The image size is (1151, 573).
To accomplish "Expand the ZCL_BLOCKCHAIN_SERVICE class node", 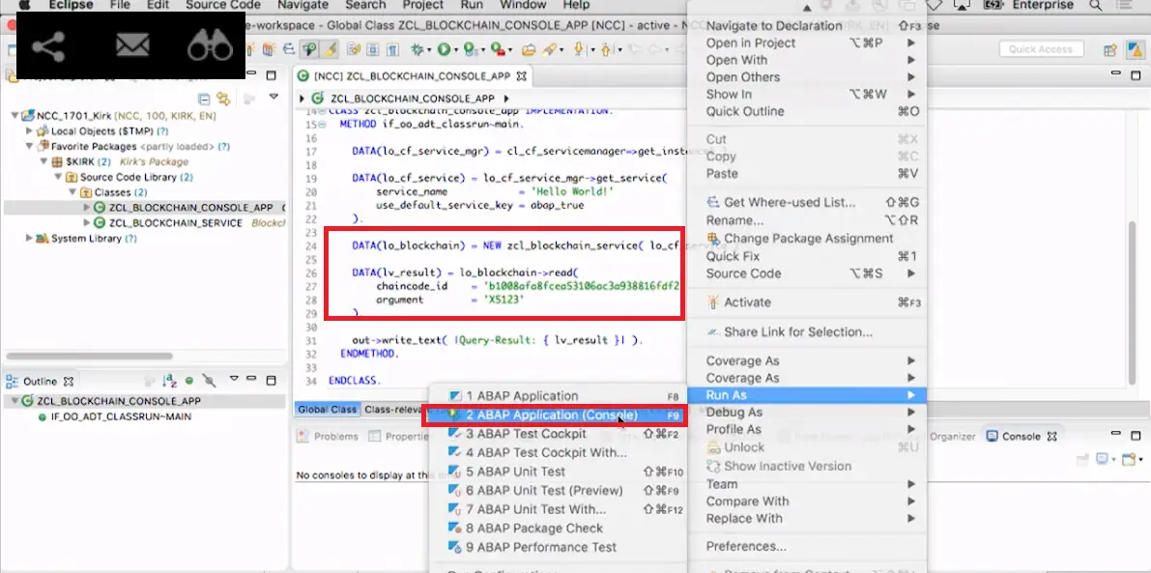I will click(87, 223).
